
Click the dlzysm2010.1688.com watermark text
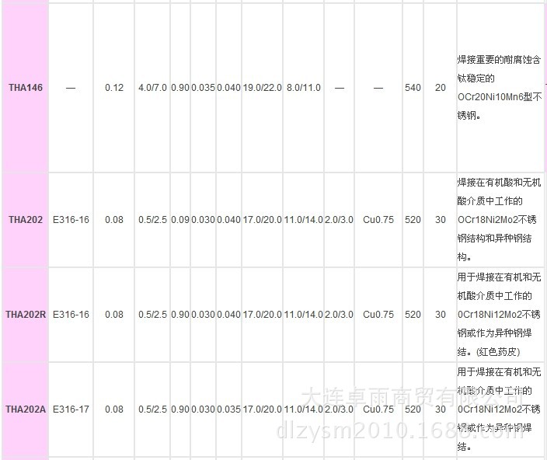(396, 430)
